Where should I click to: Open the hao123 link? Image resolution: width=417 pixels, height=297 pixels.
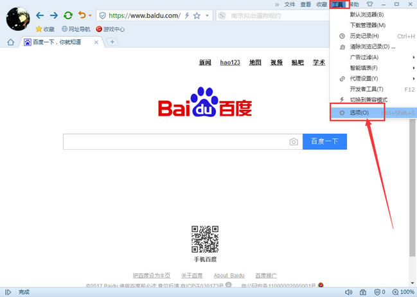(x=229, y=62)
